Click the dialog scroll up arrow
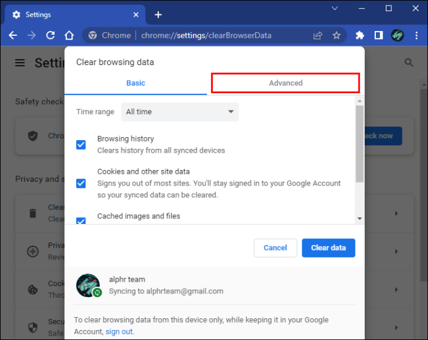 (360, 101)
